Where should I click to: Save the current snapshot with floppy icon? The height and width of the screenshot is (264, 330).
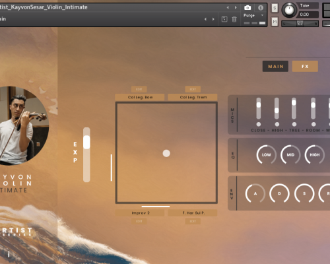click(224, 19)
